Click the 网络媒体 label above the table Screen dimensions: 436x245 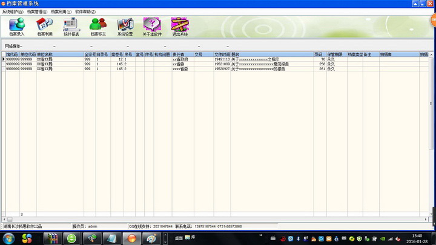(x=13, y=46)
